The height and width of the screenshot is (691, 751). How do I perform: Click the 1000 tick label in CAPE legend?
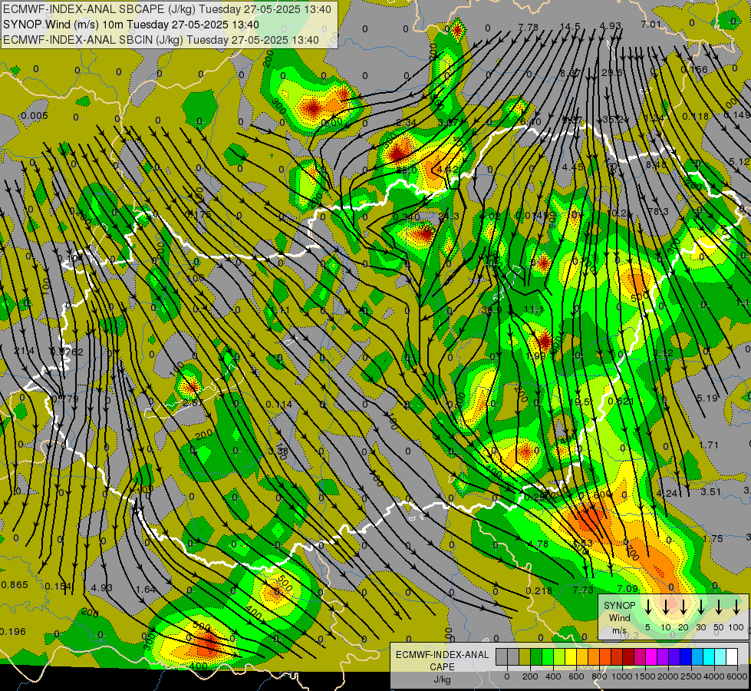pyautogui.click(x=621, y=676)
